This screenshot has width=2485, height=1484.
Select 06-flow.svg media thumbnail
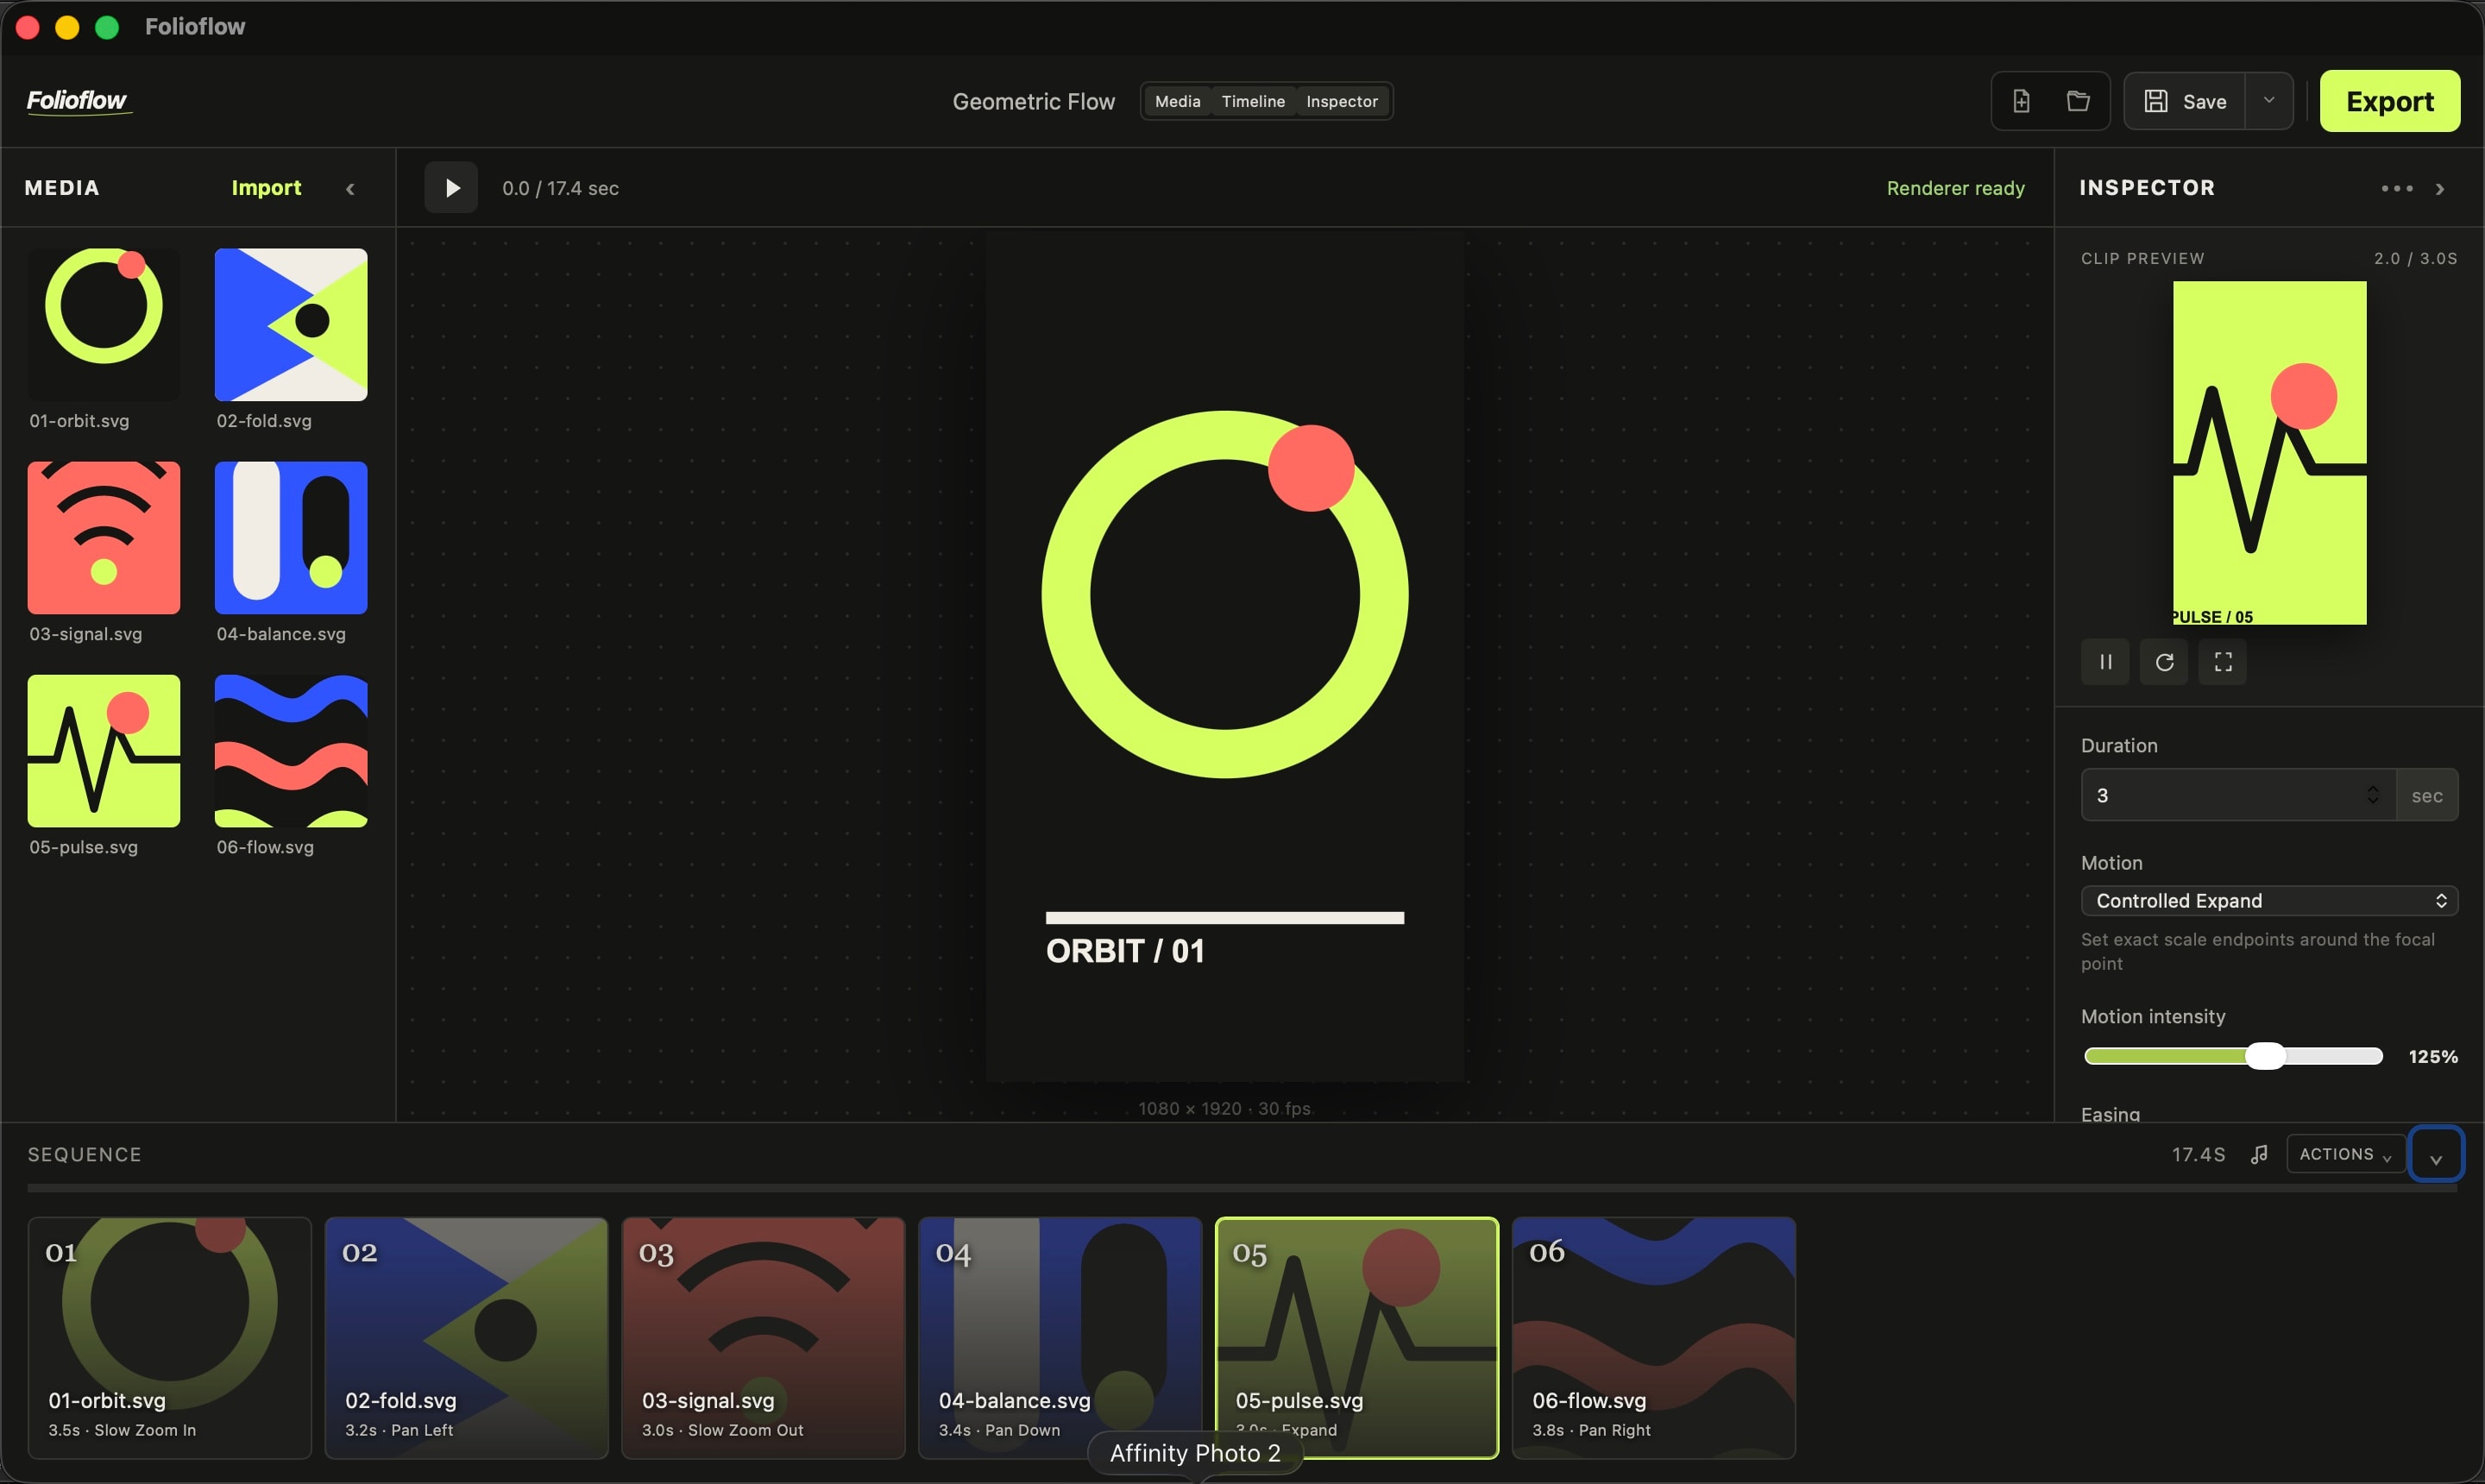pyautogui.click(x=291, y=751)
